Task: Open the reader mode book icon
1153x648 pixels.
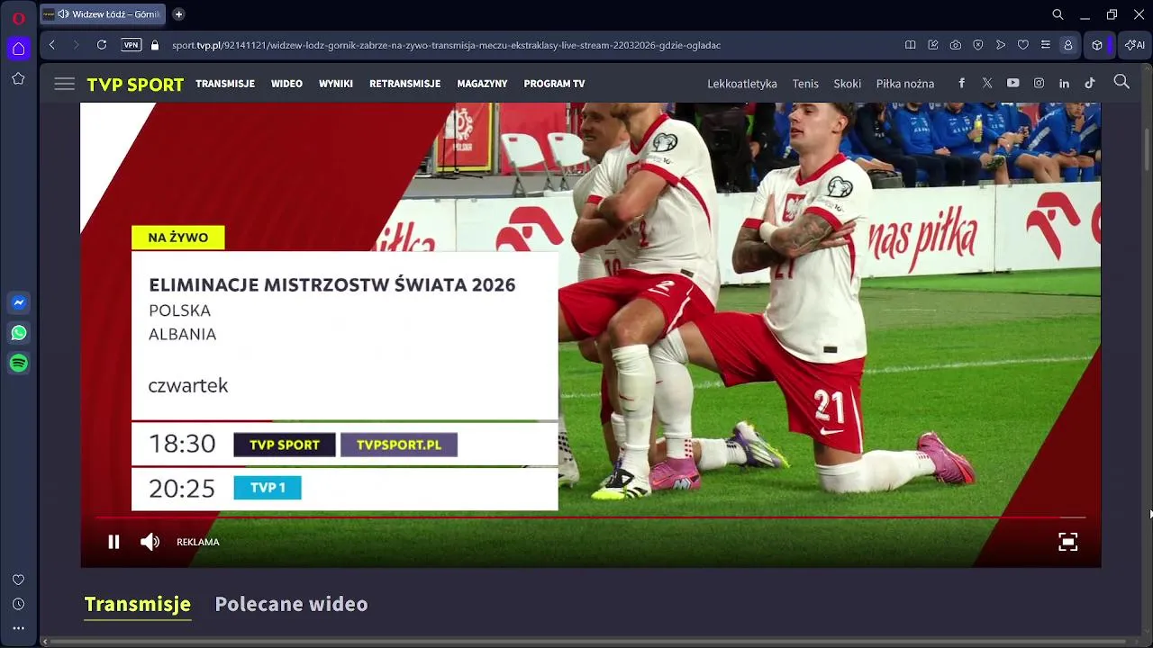Action: click(910, 45)
